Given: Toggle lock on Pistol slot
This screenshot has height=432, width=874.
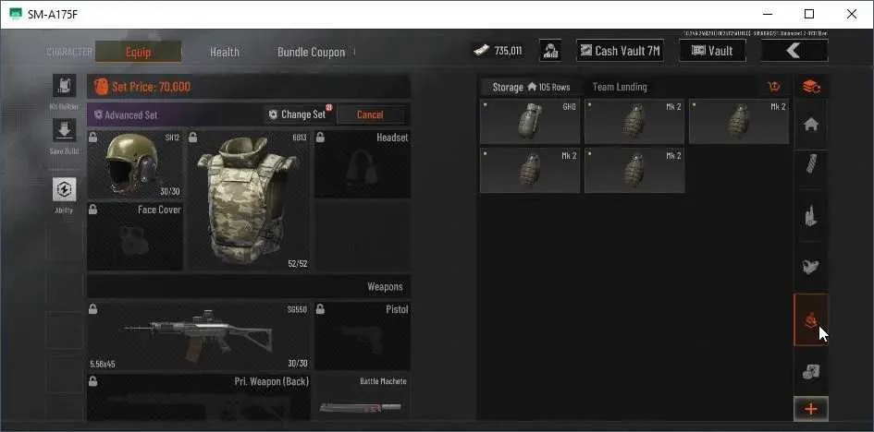Looking at the screenshot, I should tap(320, 309).
